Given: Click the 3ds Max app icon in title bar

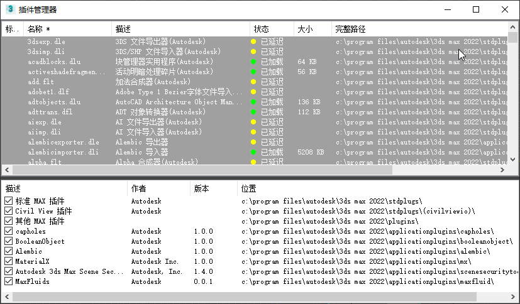Looking at the screenshot, I should tap(10, 9).
